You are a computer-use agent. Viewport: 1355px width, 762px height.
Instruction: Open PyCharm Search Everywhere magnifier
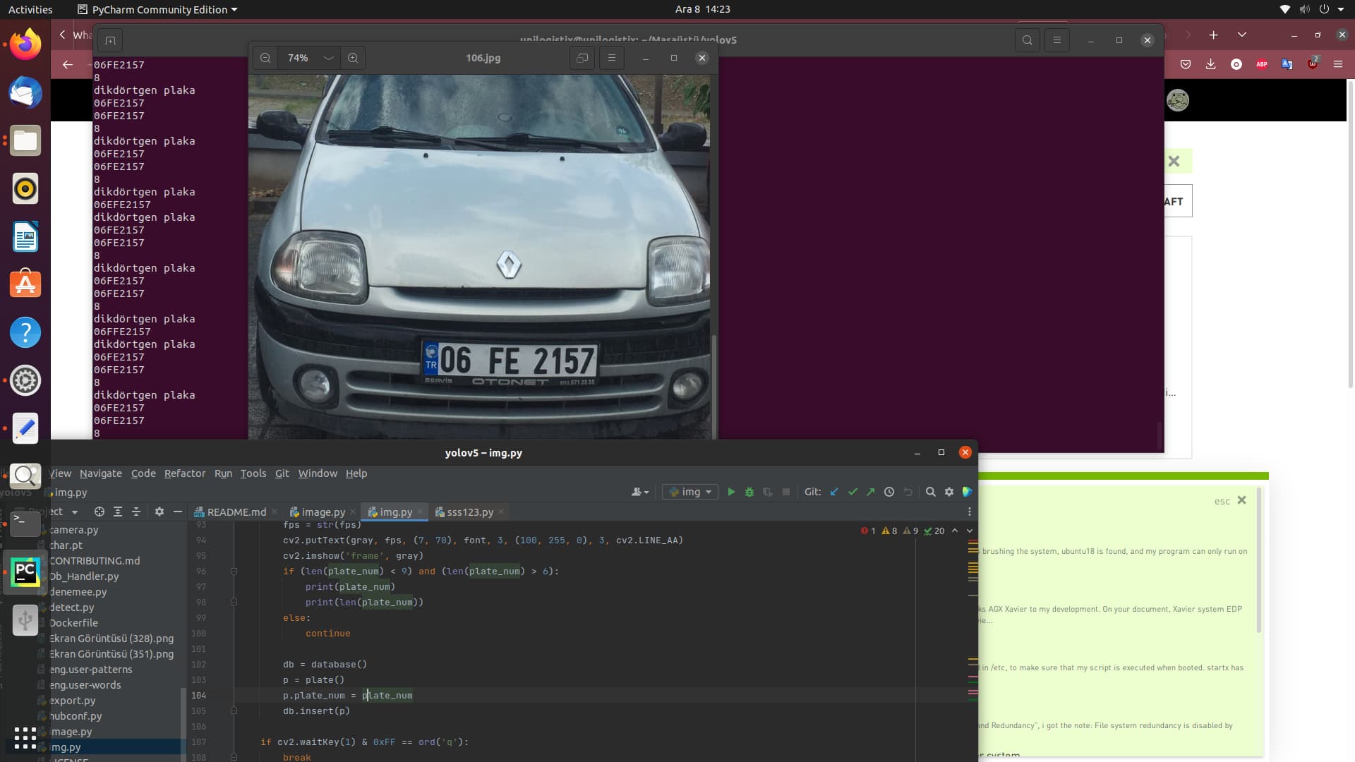[930, 492]
